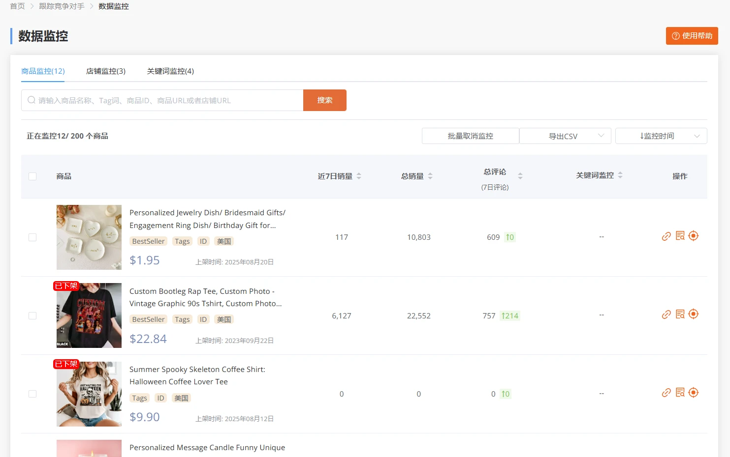Screen dimensions: 730x457
Task: Click the 7-day sales value 6,127
Action: point(342,316)
